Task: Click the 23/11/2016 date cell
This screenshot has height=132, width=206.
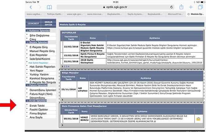Action: [69, 89]
